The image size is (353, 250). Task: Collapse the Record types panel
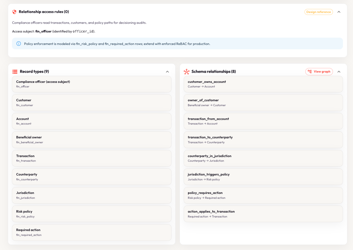click(167, 72)
